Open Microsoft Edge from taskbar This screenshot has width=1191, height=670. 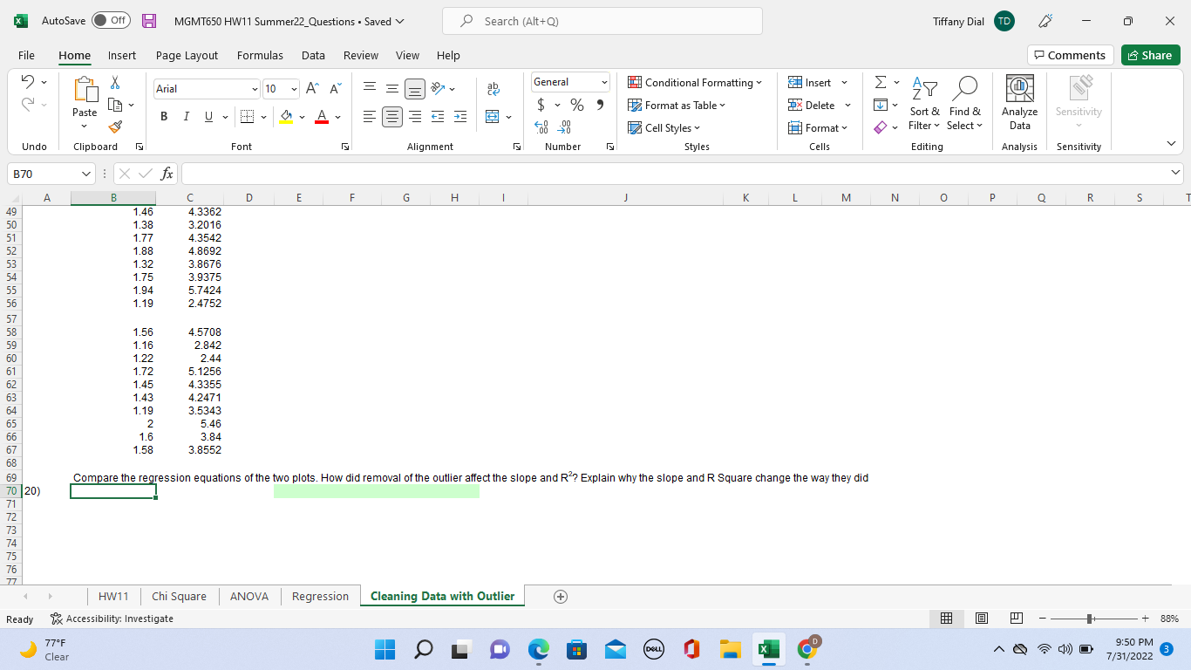[x=538, y=650]
